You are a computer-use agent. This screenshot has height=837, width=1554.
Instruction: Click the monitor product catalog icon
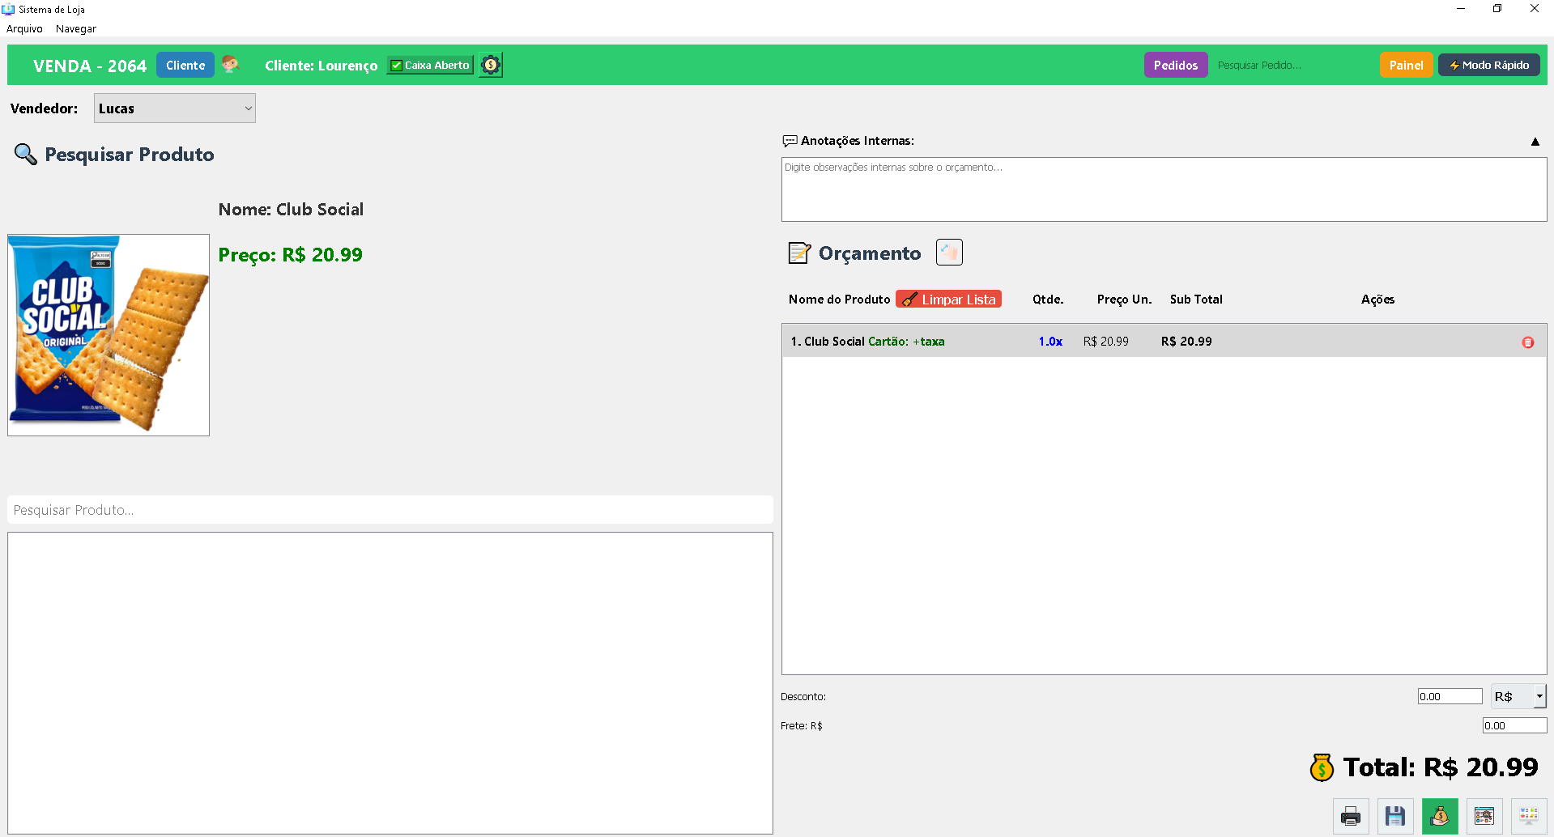[x=1529, y=816]
